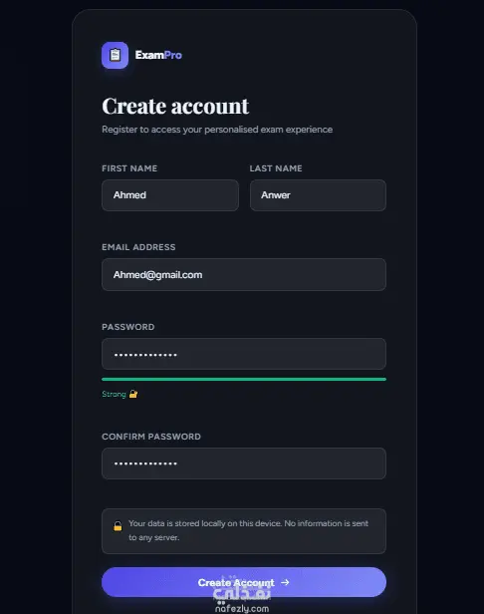Screen dimensions: 484x614
Task: Click the nafezly.com watermark link
Action: tap(242, 608)
